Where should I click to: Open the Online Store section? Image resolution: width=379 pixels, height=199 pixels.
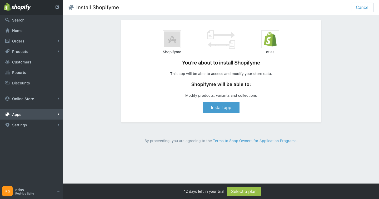click(23, 99)
